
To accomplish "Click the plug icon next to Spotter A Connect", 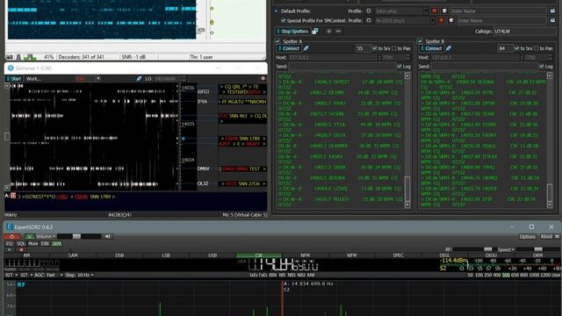I will click(x=306, y=48).
